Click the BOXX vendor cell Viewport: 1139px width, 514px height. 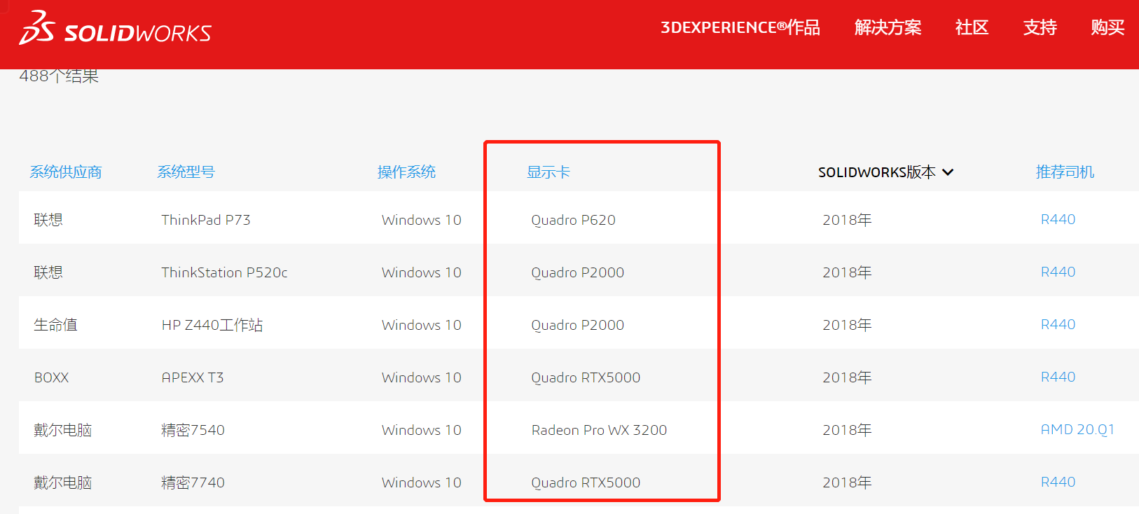pos(51,377)
